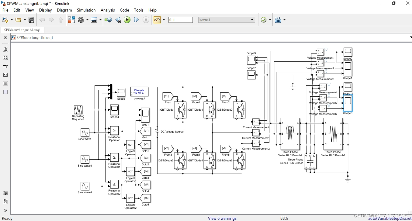
Task: Select the SPWMsanxiangnibianqi tab
Action: (x=23, y=30)
